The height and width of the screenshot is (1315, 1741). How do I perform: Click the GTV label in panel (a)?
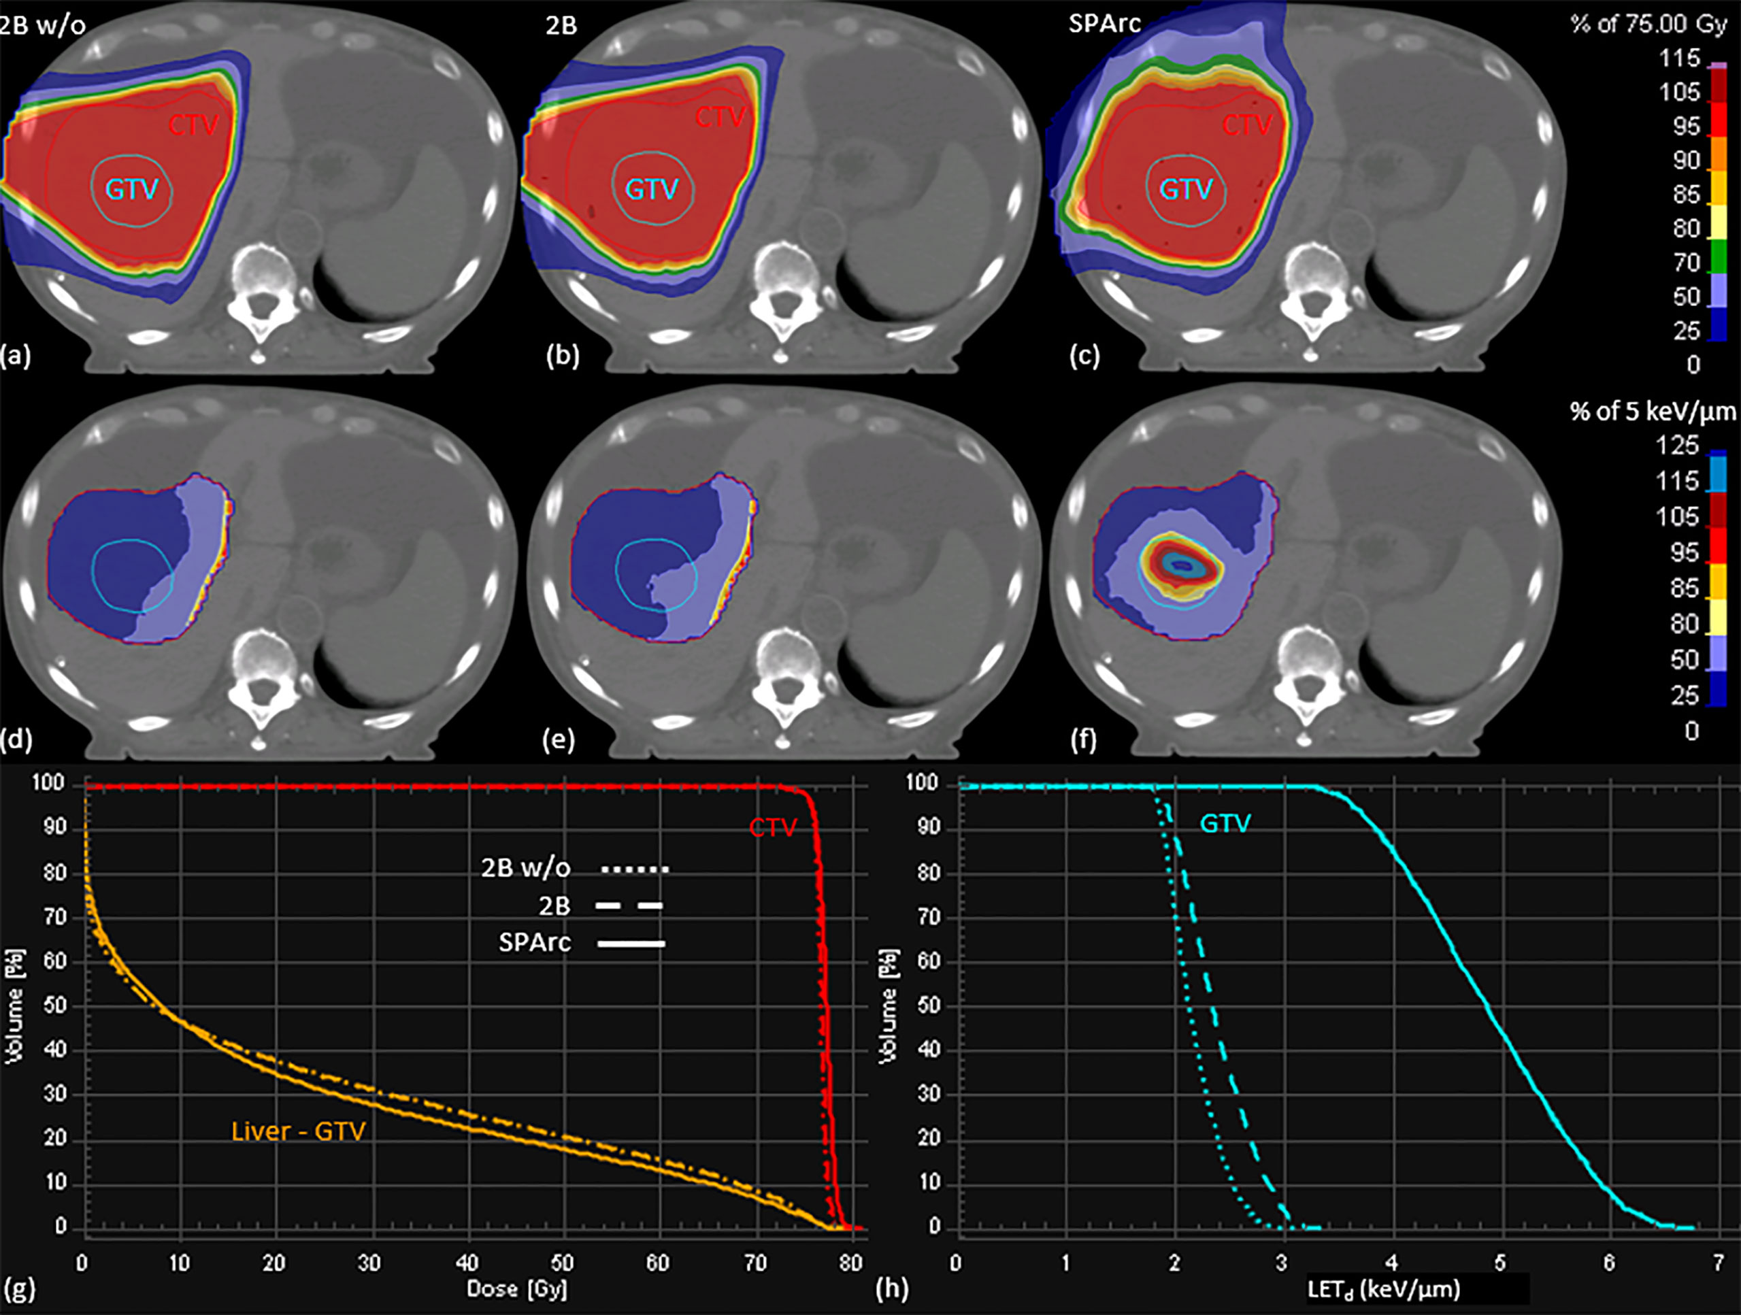pos(132,189)
